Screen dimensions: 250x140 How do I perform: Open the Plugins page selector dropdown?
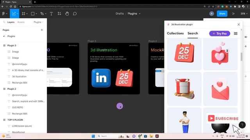click(38, 22)
